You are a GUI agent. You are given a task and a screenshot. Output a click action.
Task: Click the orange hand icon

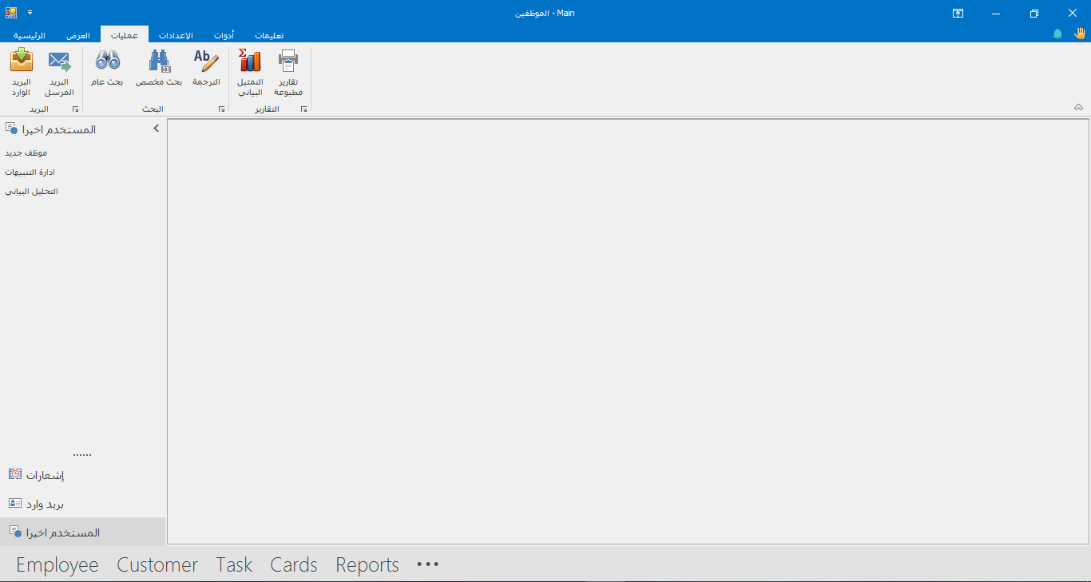coord(1080,34)
